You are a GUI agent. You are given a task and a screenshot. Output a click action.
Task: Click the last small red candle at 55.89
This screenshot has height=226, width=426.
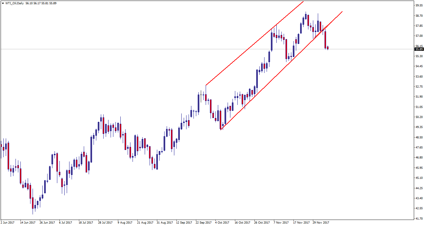(x=328, y=48)
